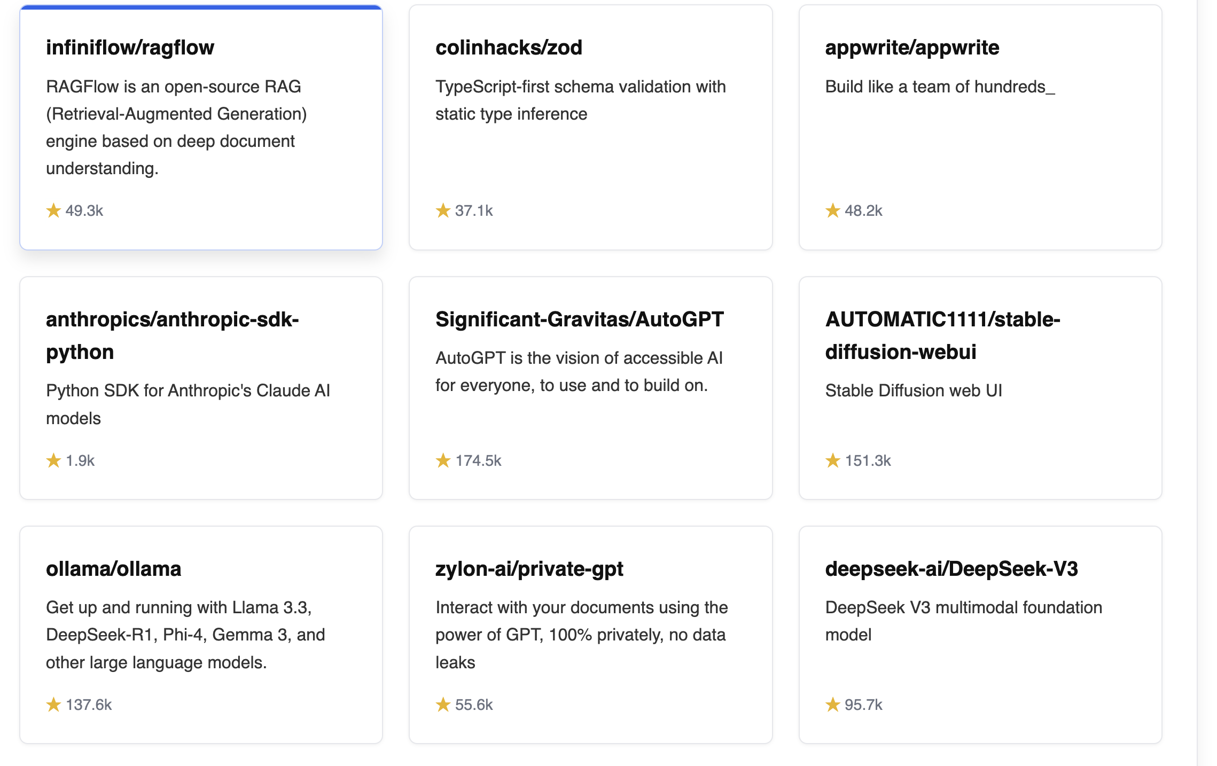Screen dimensions: 1217x766
Task: Click star icon on AutoGPT card
Action: point(443,460)
